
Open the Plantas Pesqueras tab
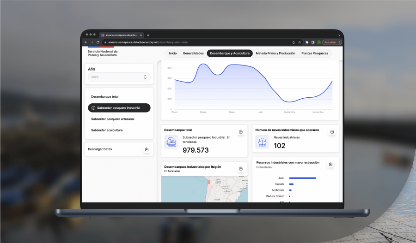point(315,53)
